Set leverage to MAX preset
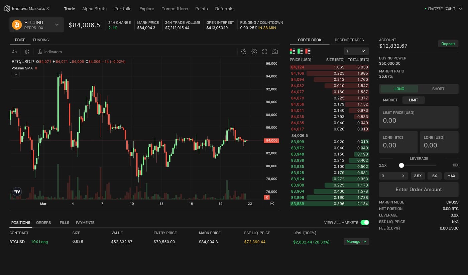This screenshot has width=468, height=275. [451, 176]
